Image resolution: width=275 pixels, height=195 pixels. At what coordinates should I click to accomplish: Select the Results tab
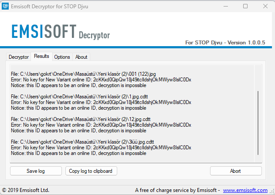point(41,57)
